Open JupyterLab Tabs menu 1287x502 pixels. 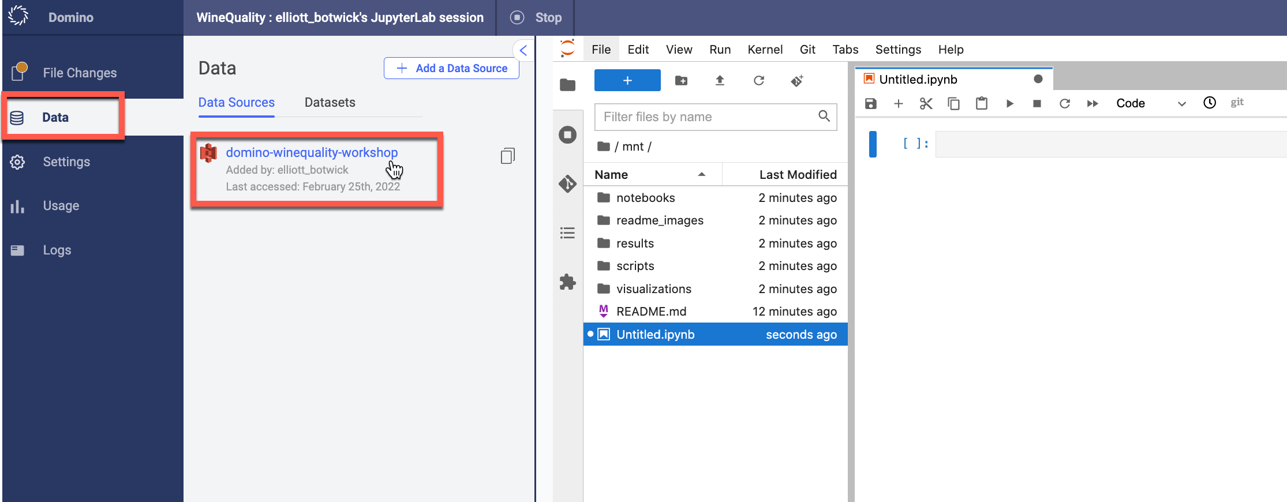(x=845, y=50)
